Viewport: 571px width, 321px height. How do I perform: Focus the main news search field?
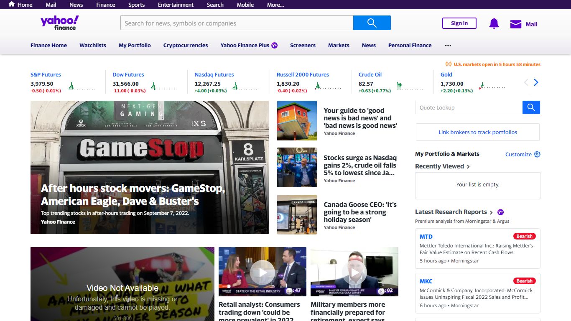tap(237, 23)
